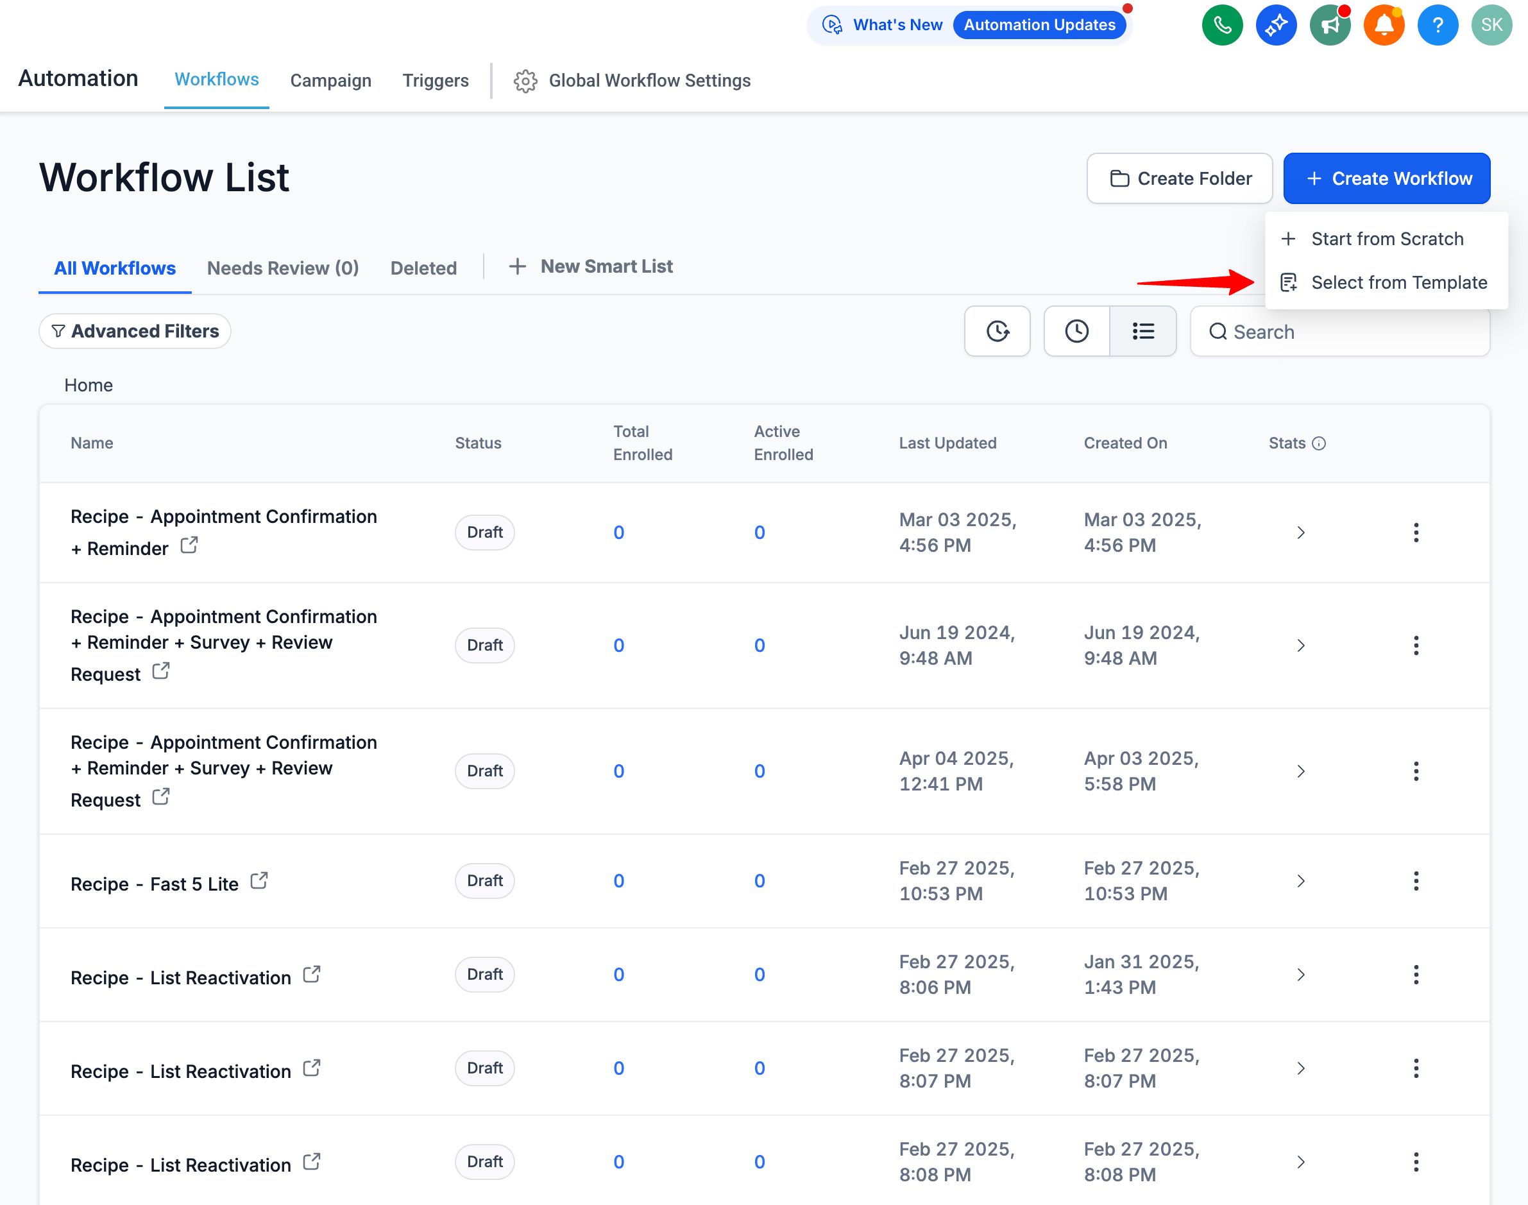Screen dimensions: 1528x1205
Task: Open three-dot menu for workflow updated Jun 19 2024
Action: (x=1416, y=645)
